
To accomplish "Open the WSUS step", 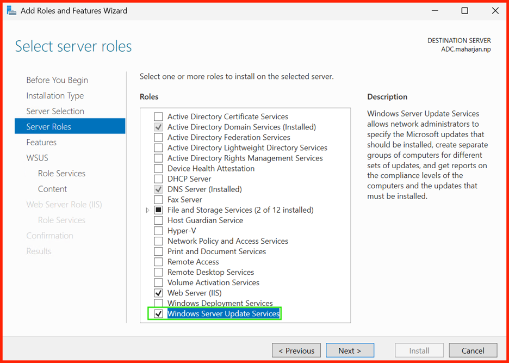I will point(37,158).
